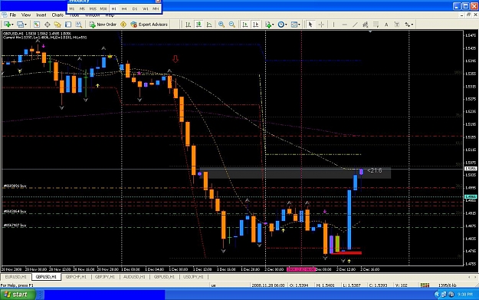479x300 pixels.
Task: Launch the Strategy Tester magnifier icon
Action: pos(79,25)
